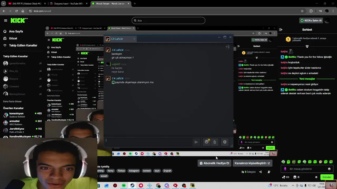Viewport: 337px width, 189px height.
Task: Click Abonelik Hediye Et button
Action: pyautogui.click(x=215, y=163)
